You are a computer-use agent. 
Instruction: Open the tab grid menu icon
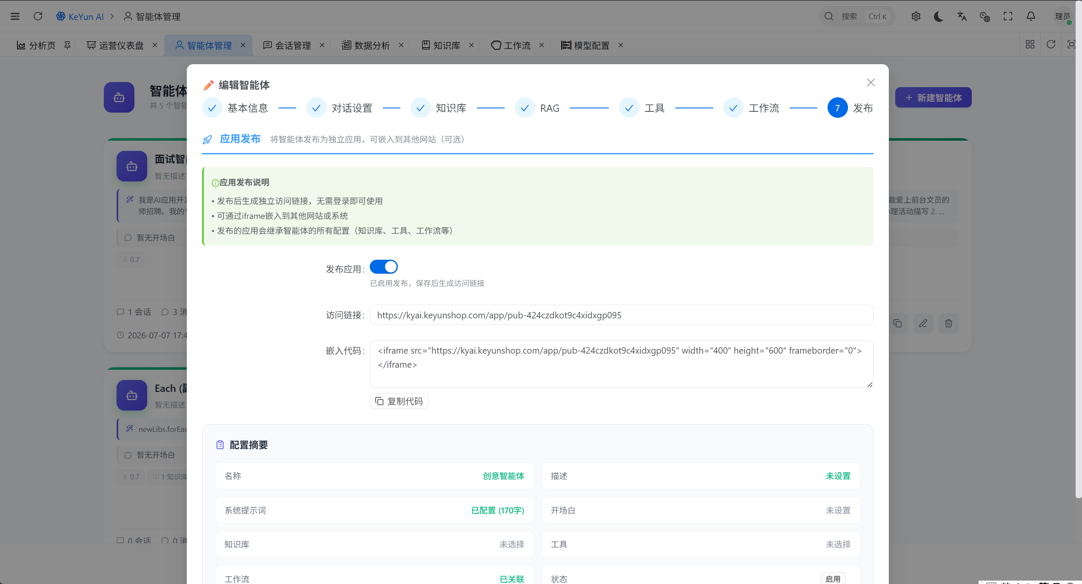tap(1030, 44)
